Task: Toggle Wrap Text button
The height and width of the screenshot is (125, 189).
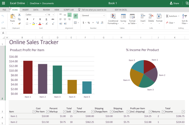Action: [76, 16]
